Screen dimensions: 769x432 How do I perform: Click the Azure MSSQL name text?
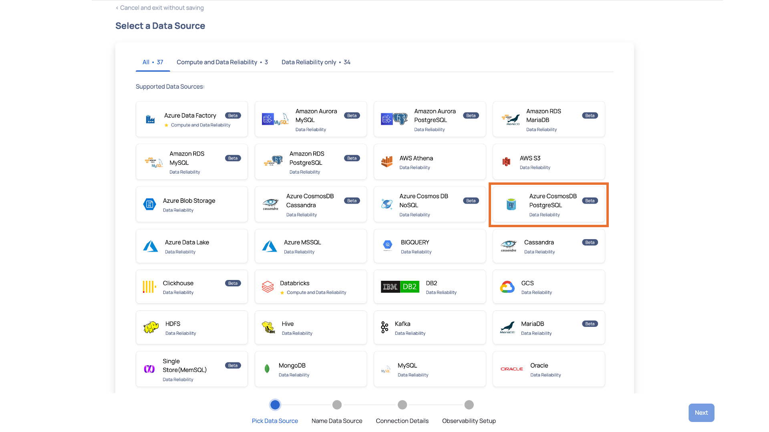[302, 242]
